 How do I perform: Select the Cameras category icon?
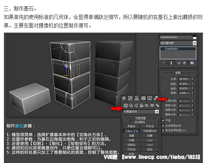pos(141,106)
